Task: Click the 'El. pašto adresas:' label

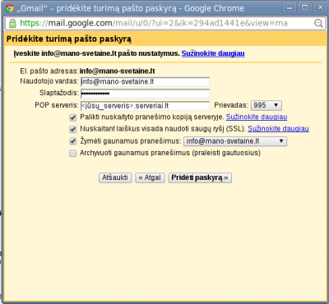Action: click(49, 71)
